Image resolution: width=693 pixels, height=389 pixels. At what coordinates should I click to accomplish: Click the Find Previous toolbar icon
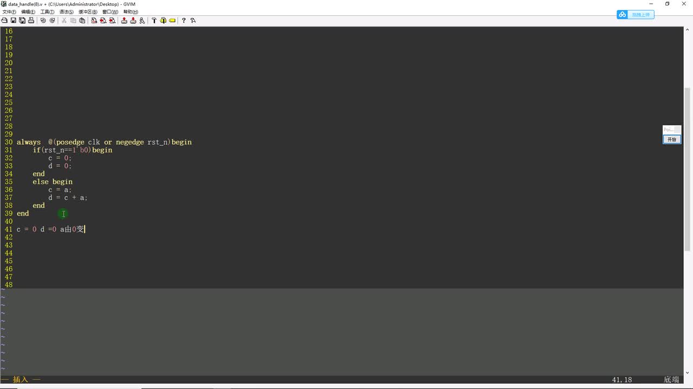112,21
